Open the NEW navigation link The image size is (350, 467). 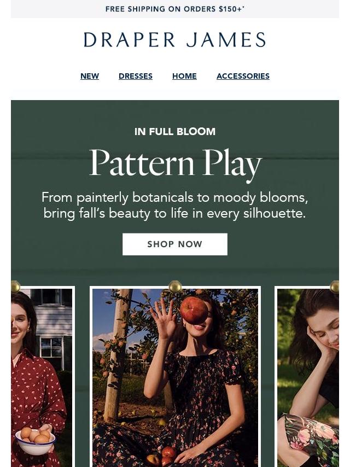90,76
